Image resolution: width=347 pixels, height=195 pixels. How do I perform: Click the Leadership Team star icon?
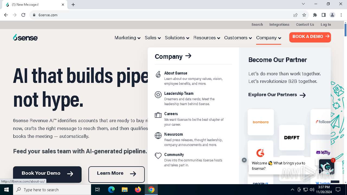158,95
